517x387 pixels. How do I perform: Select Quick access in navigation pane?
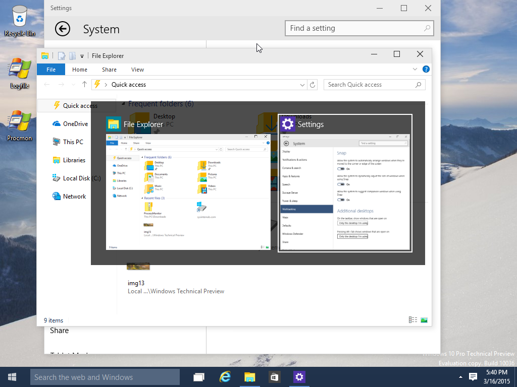tap(77, 106)
